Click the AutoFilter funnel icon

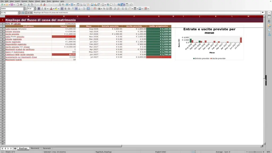pos(88,5)
